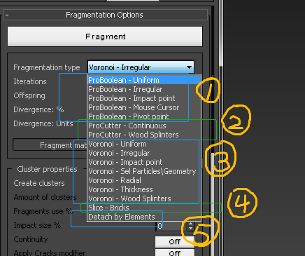The image size is (305, 256).
Task: Open the Fragmentation type dropdown arrow
Action: coord(190,67)
